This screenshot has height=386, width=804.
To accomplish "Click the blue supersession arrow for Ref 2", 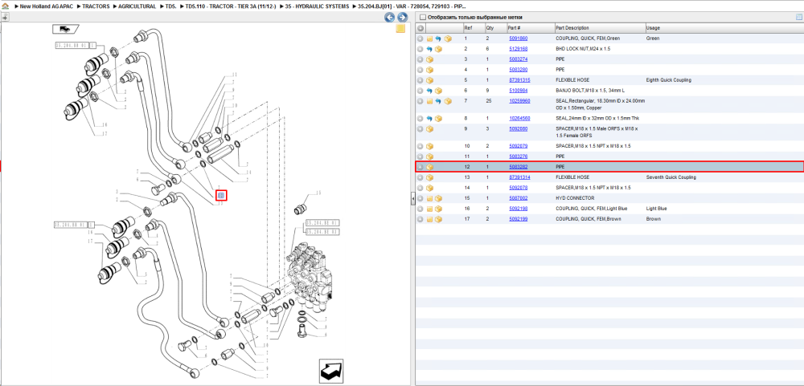I will tap(429, 49).
